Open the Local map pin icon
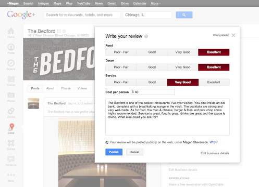 pos(11,127)
